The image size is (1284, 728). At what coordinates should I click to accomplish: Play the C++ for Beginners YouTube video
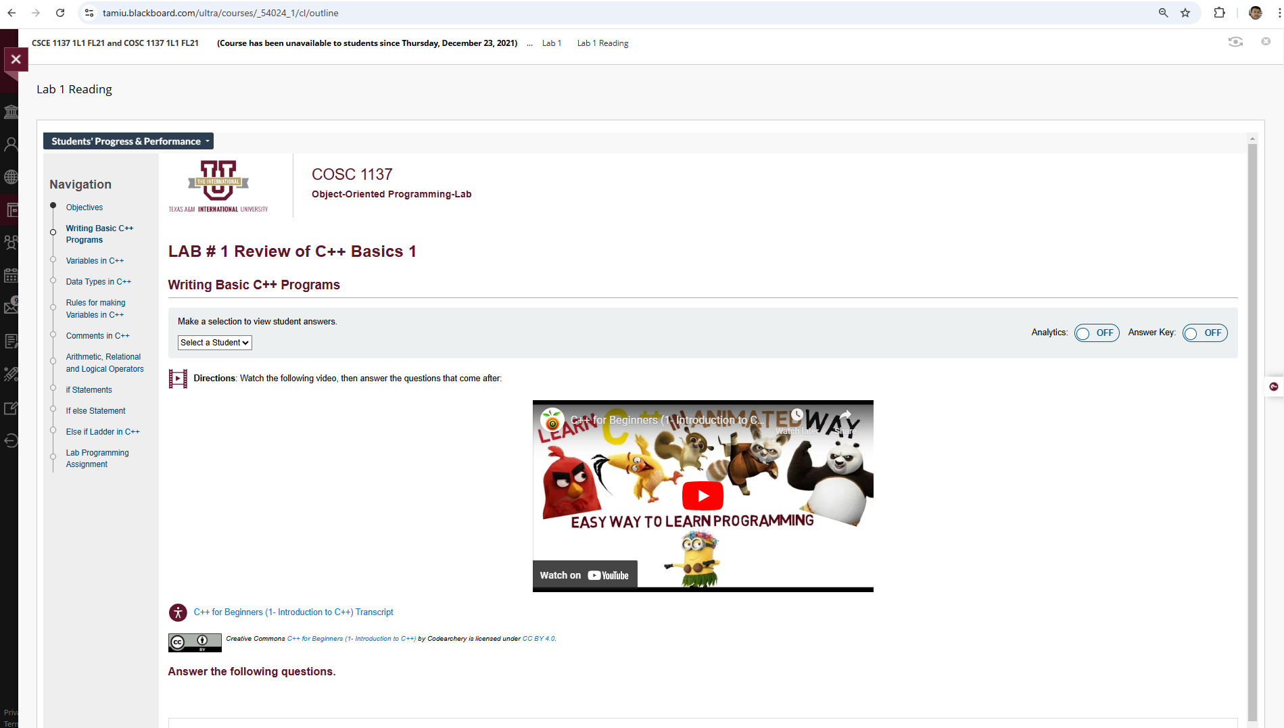point(703,496)
